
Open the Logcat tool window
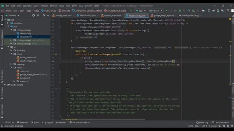pyautogui.click(x=48, y=123)
